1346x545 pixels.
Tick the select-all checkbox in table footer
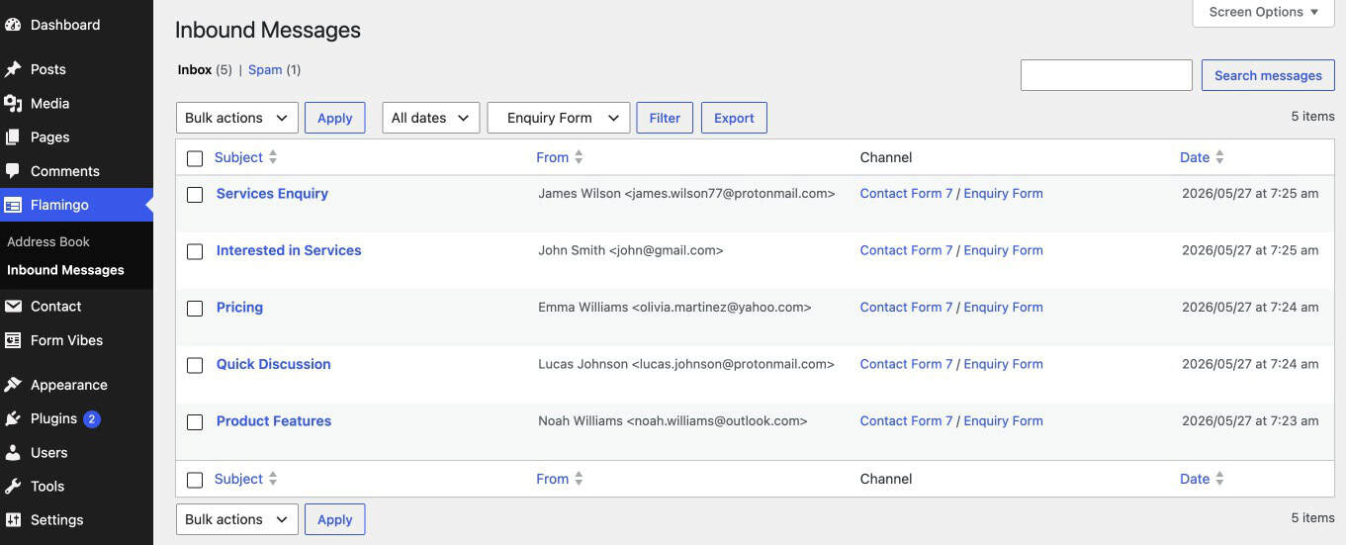pyautogui.click(x=195, y=480)
